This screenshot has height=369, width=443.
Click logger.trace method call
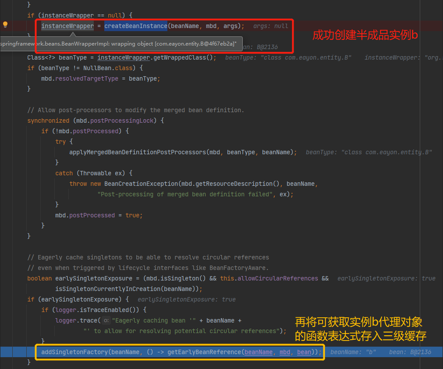tap(76, 320)
